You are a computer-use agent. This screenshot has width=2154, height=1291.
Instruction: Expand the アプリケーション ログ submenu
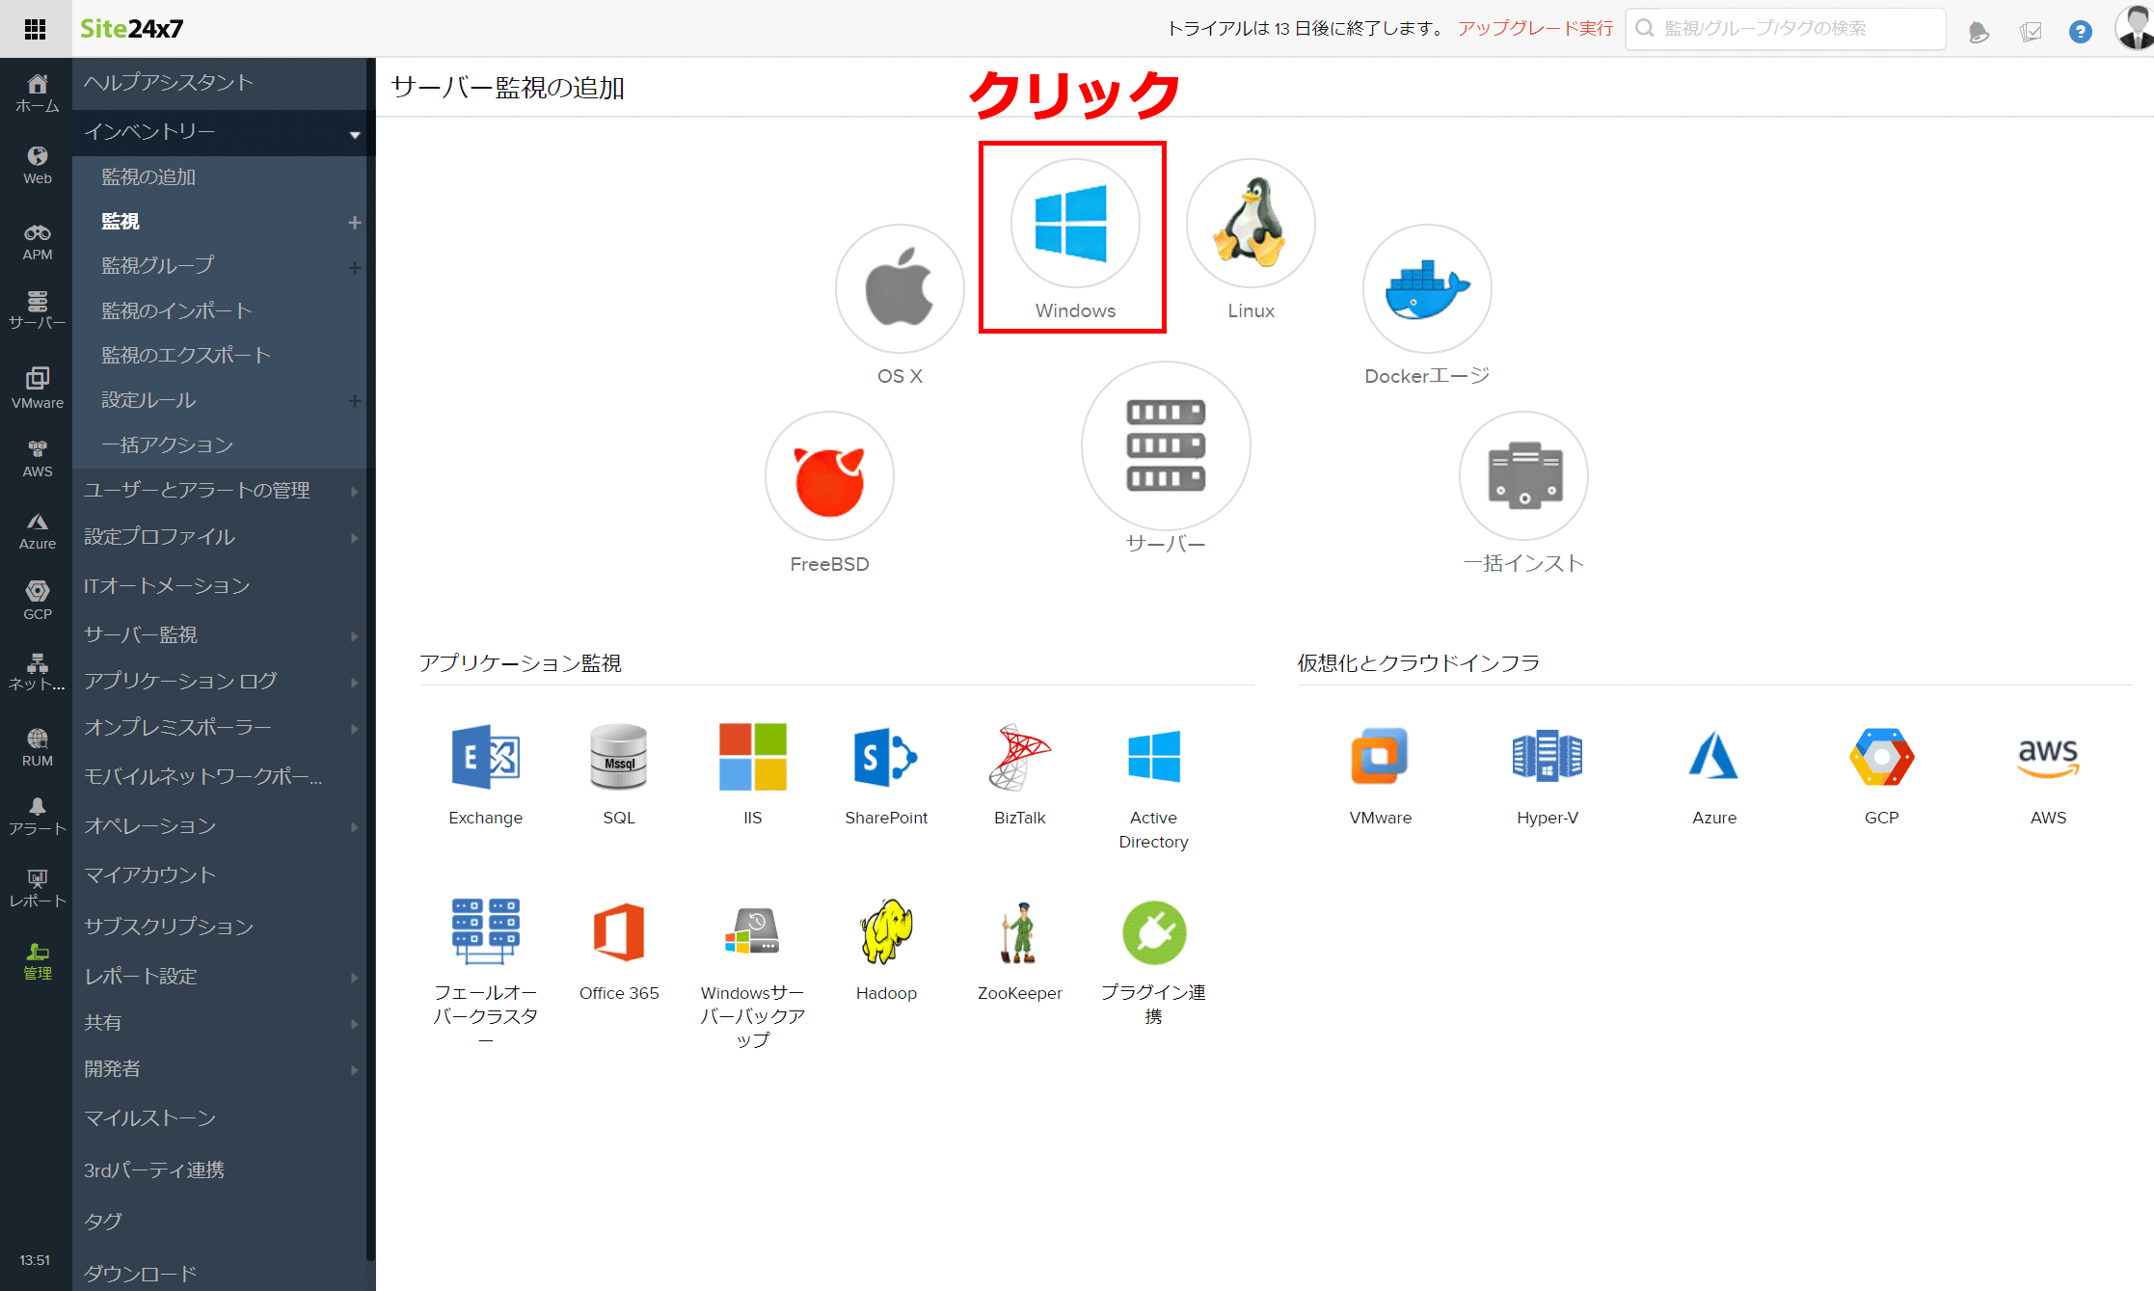click(354, 682)
